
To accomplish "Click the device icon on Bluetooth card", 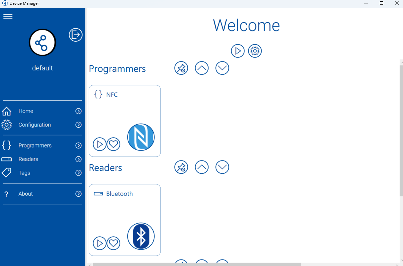I will point(98,194).
